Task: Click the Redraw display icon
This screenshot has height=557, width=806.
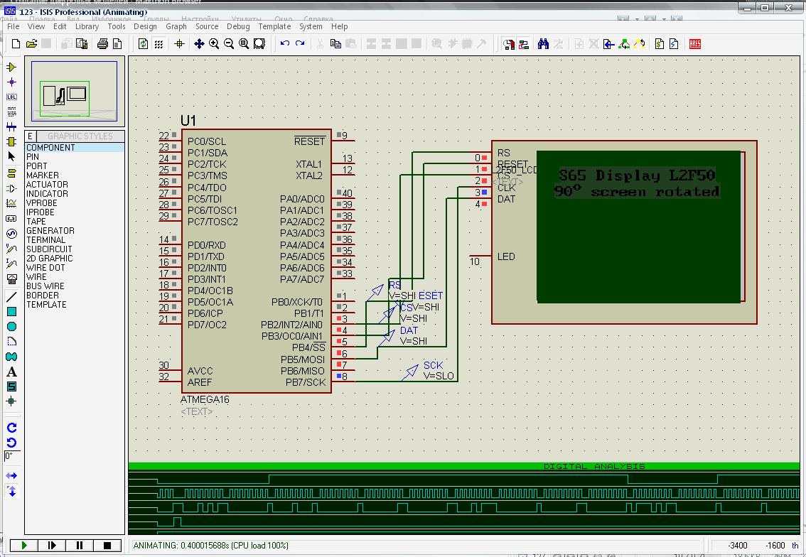Action: 144,44
